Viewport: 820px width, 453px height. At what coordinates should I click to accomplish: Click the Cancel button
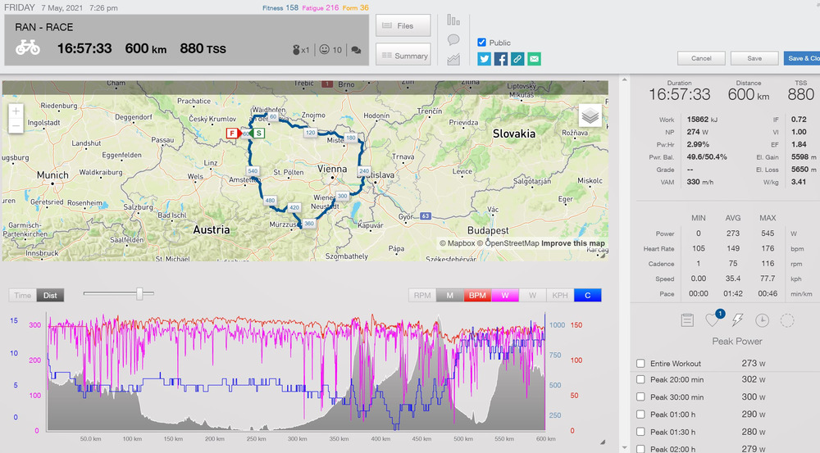coord(701,58)
